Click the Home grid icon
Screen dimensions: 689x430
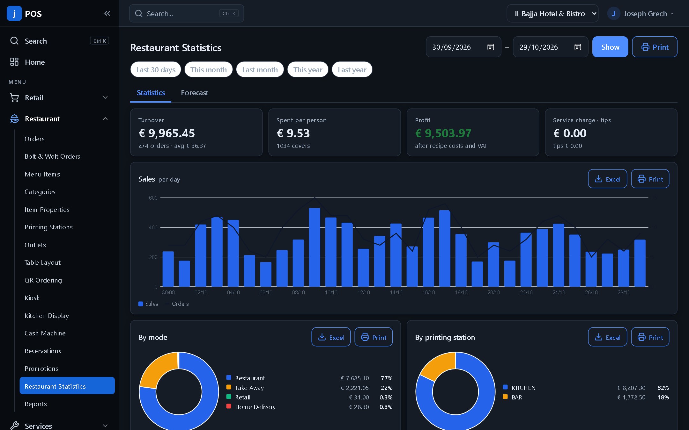pyautogui.click(x=14, y=62)
